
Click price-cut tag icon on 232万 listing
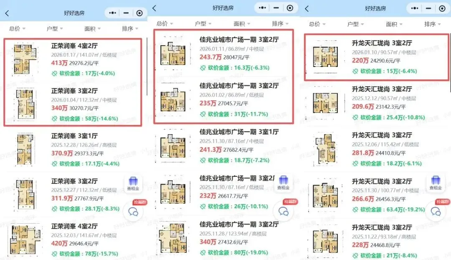(203, 206)
